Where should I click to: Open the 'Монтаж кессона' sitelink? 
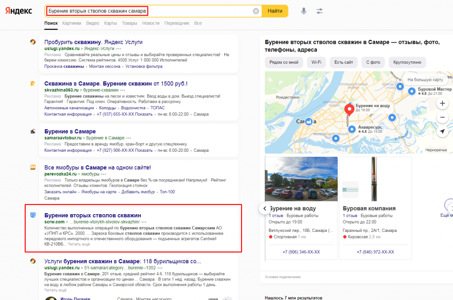point(104,66)
